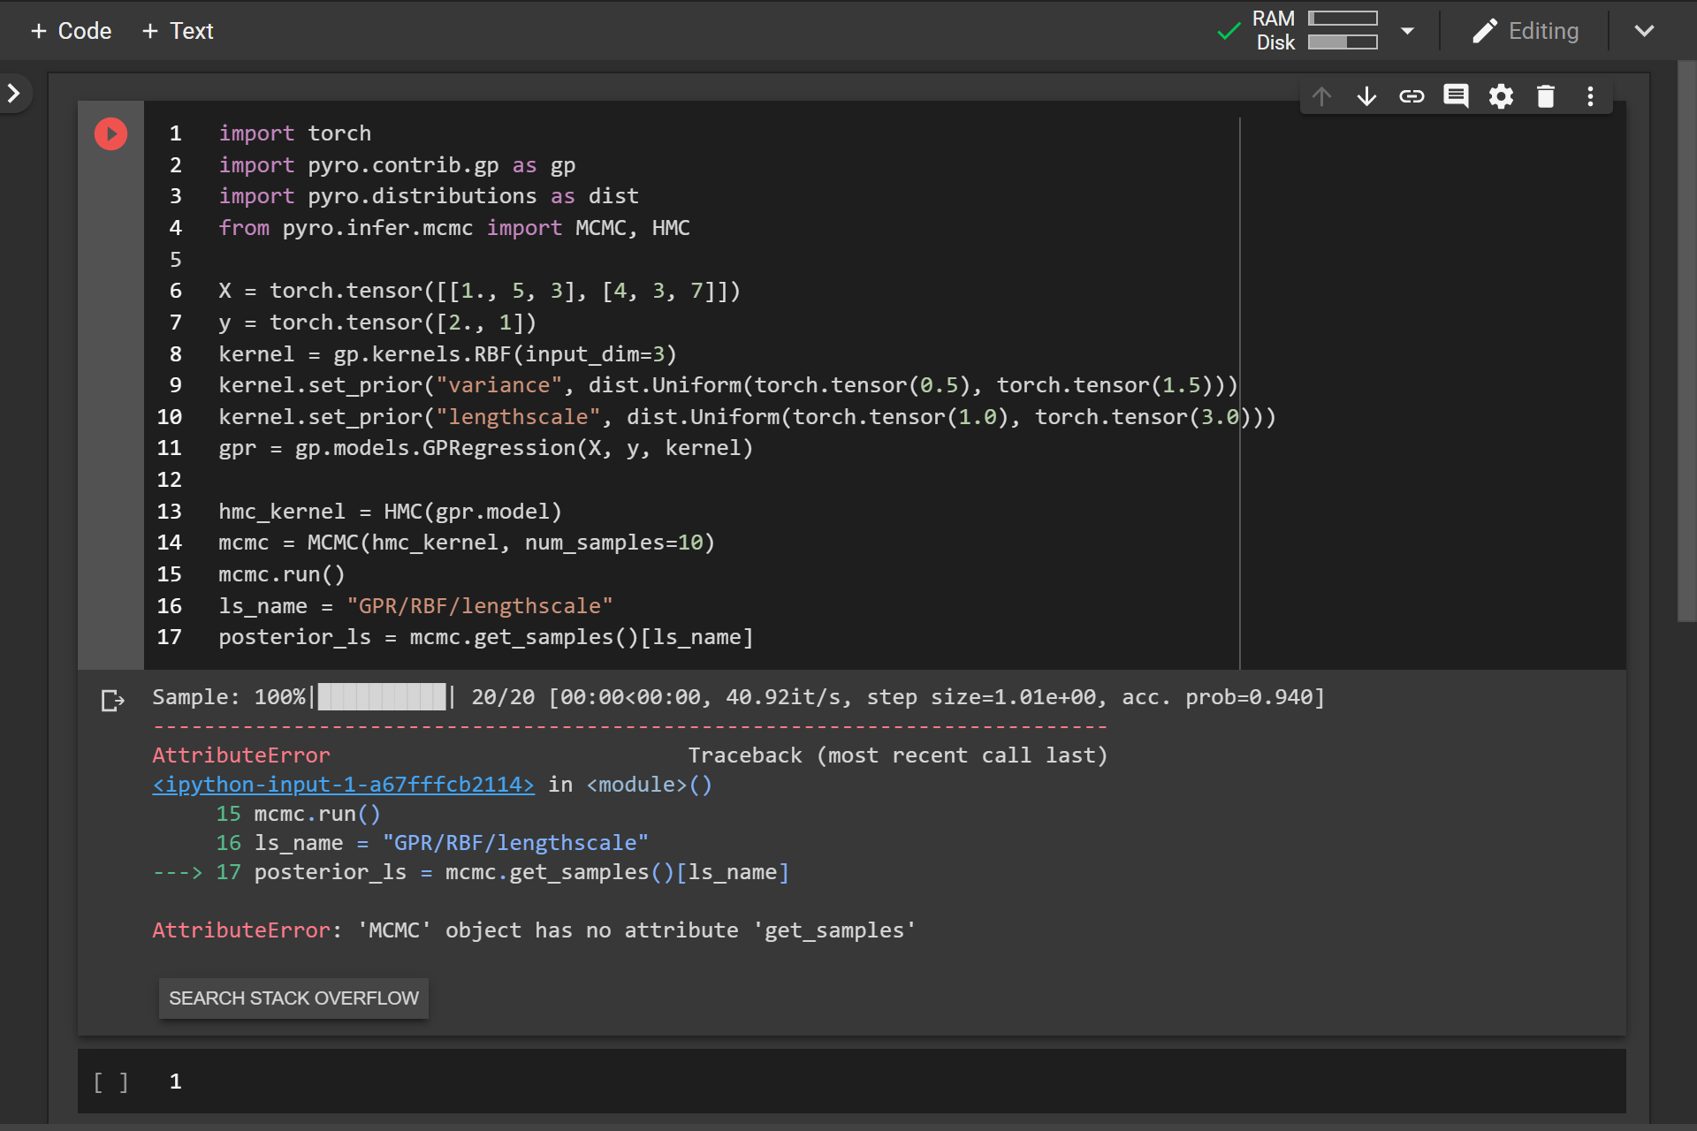Delete the current code cell

[x=1545, y=96]
